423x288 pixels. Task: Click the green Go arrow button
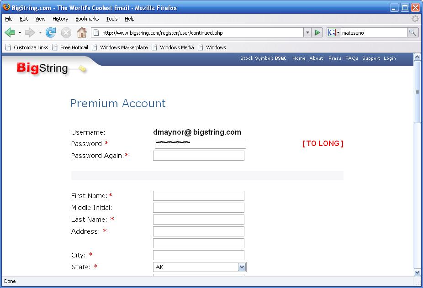point(317,32)
